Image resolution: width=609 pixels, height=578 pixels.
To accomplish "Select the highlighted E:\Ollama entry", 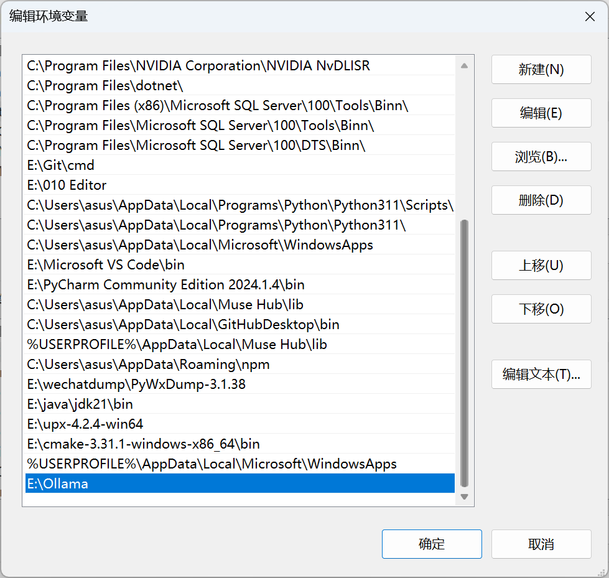I will (240, 483).
